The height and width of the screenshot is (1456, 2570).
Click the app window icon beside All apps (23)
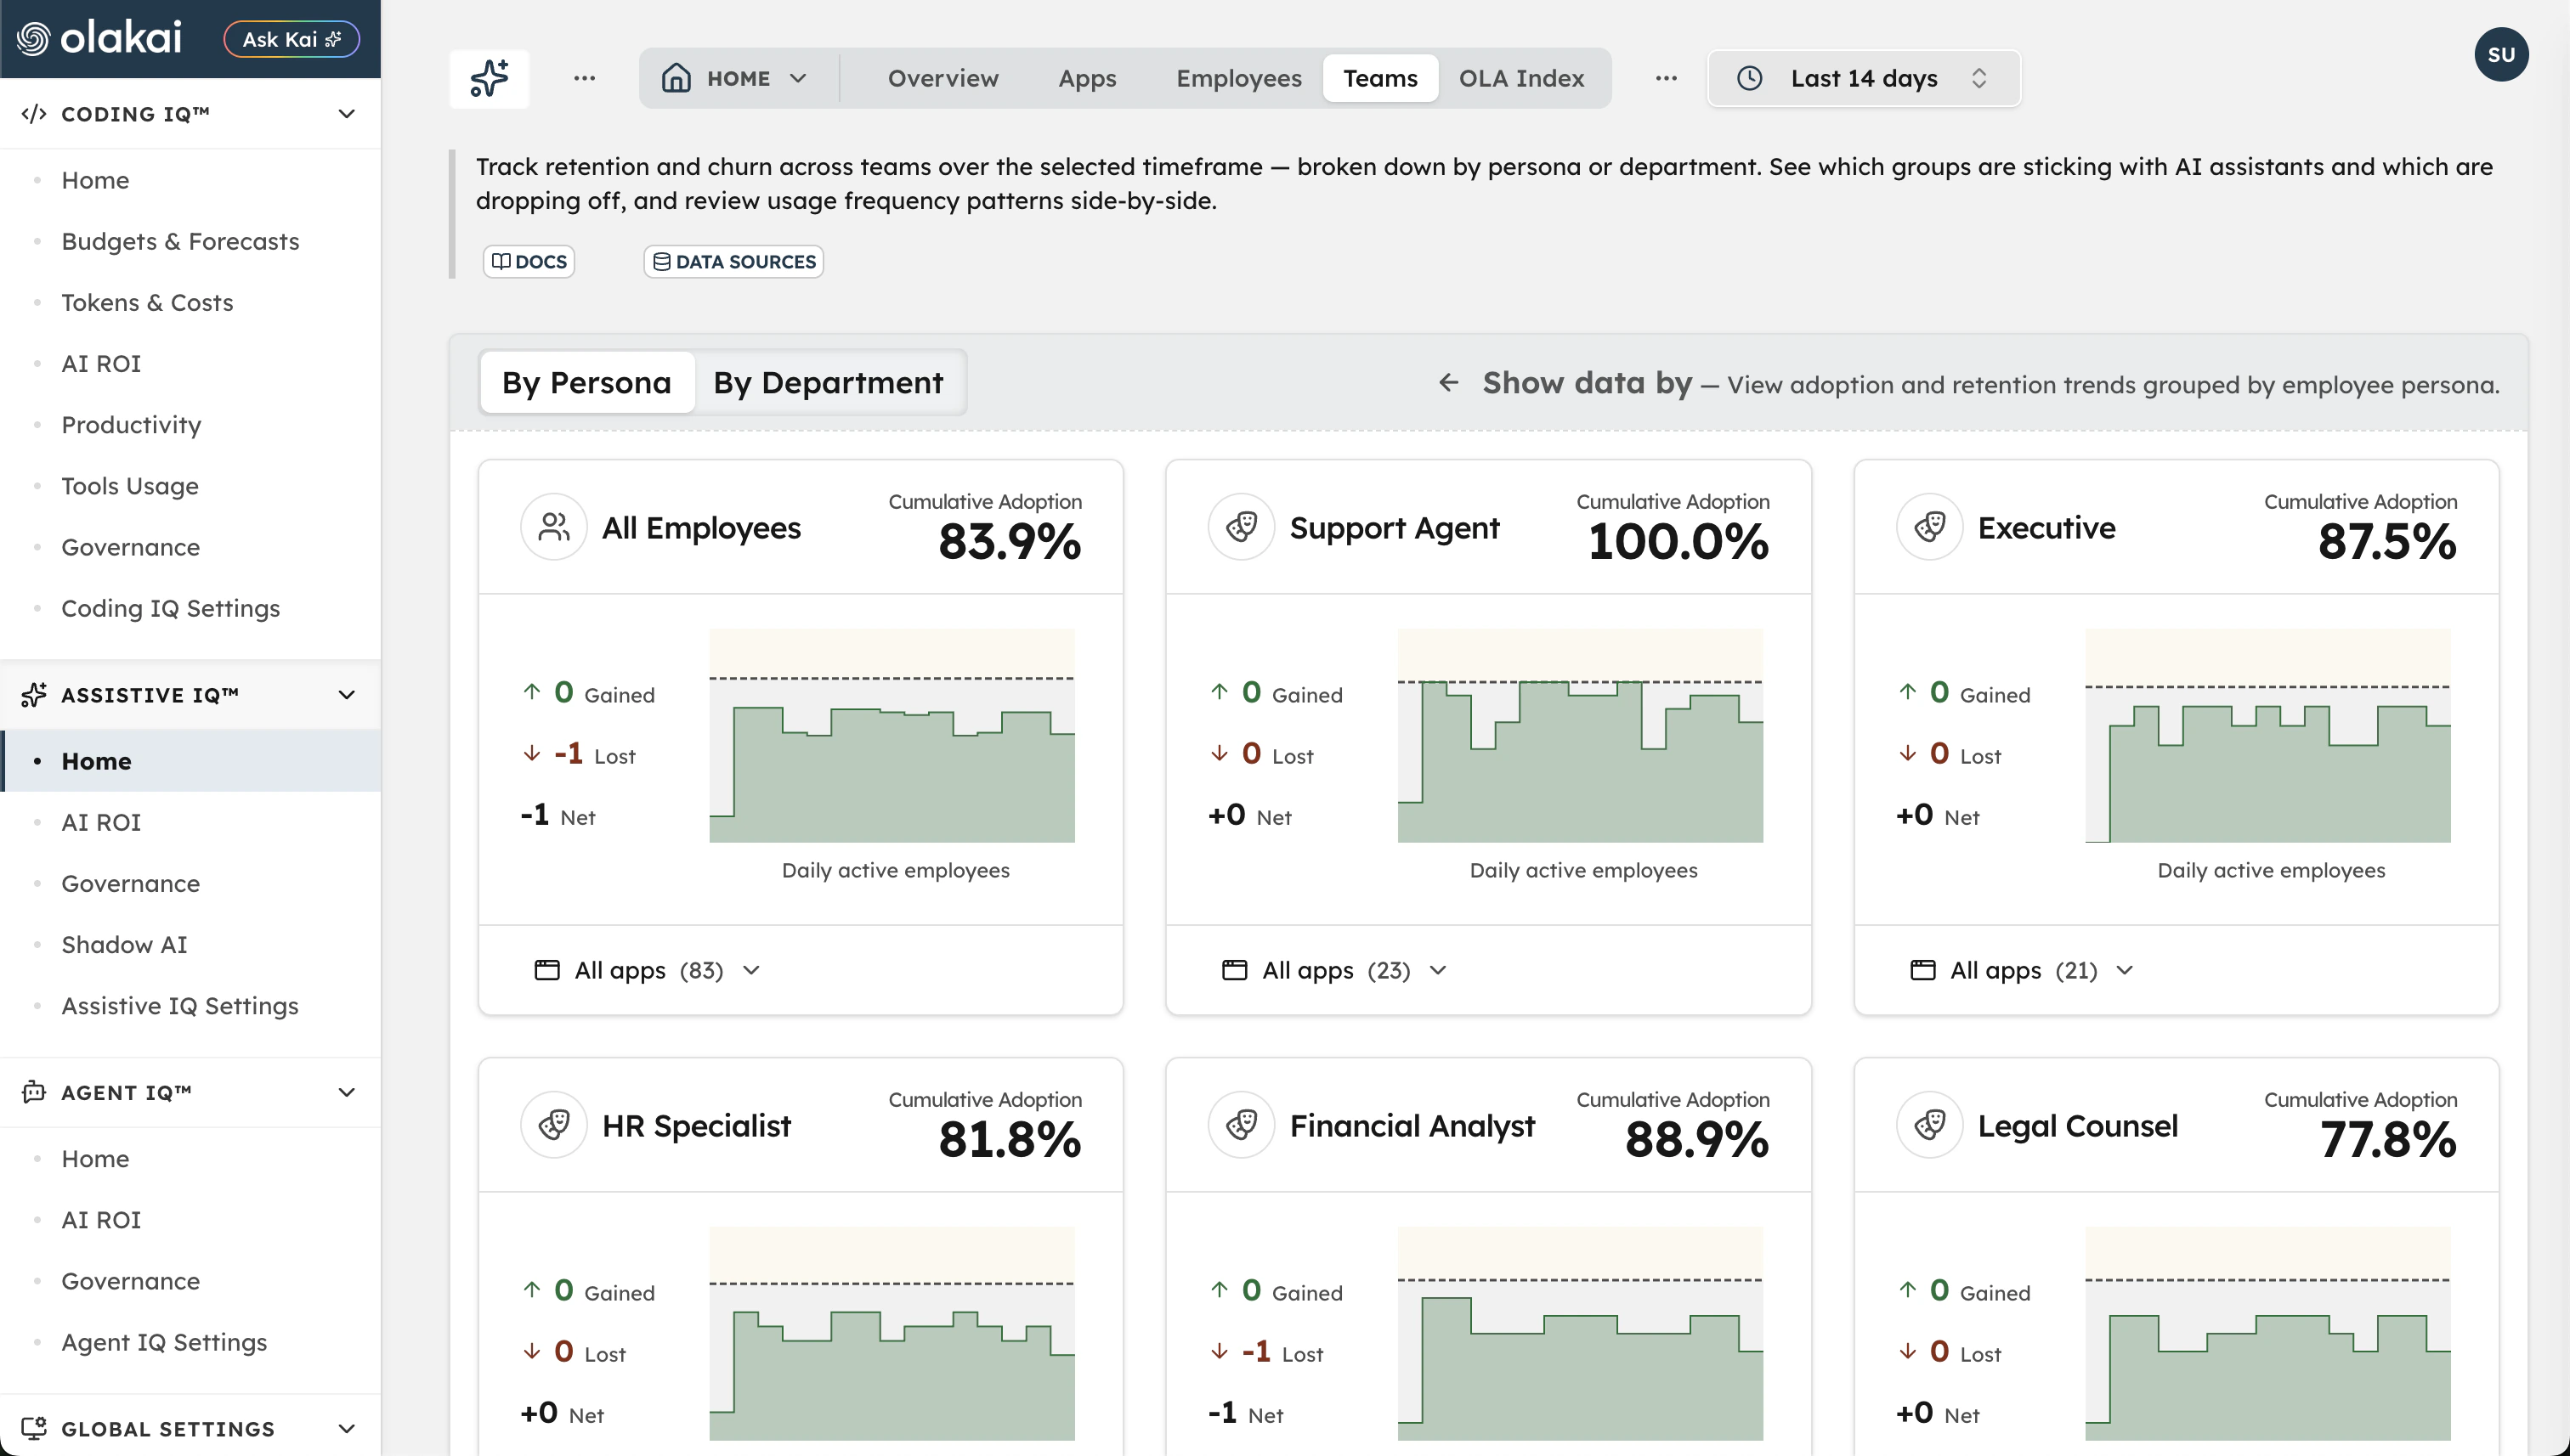[1235, 970]
